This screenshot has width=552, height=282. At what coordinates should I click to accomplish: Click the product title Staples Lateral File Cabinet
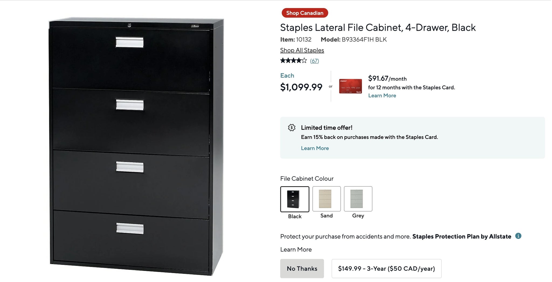[378, 27]
